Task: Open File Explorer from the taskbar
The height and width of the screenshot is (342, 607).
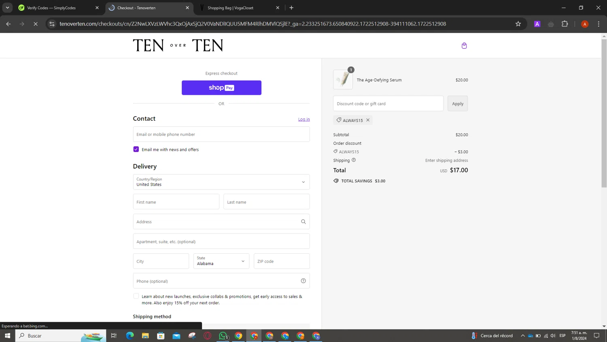Action: click(145, 336)
